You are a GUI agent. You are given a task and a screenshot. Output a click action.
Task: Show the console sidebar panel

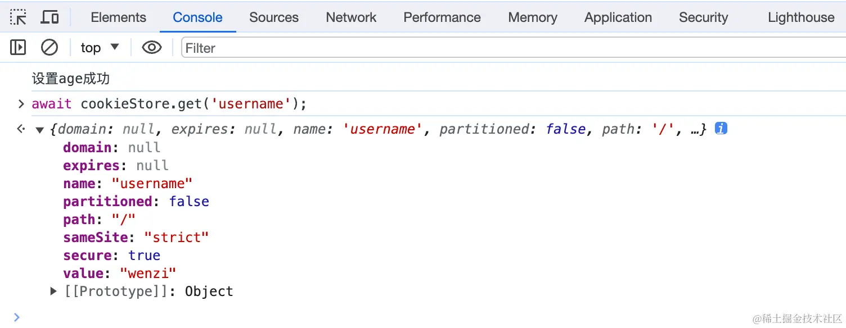18,48
